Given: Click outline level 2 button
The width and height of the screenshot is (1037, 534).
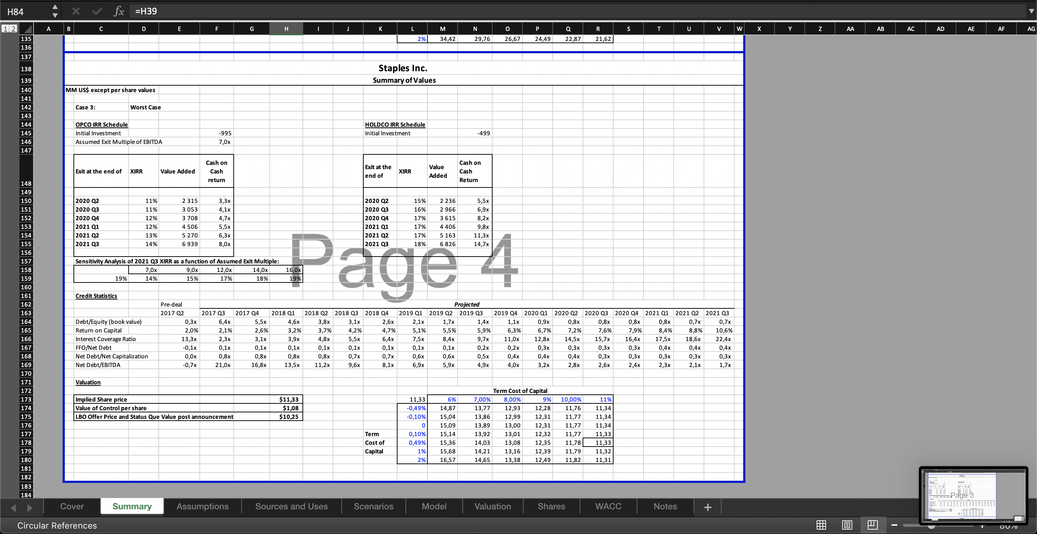Looking at the screenshot, I should click(13, 28).
